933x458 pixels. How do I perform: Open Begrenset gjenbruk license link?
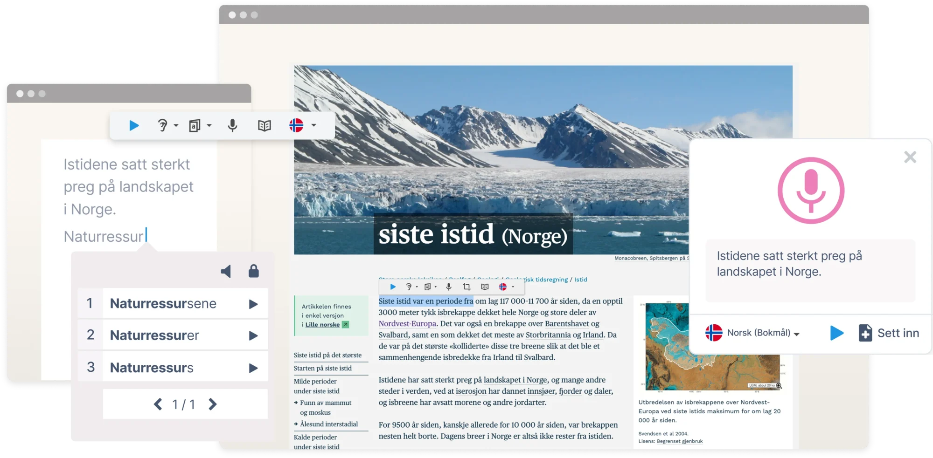[680, 441]
